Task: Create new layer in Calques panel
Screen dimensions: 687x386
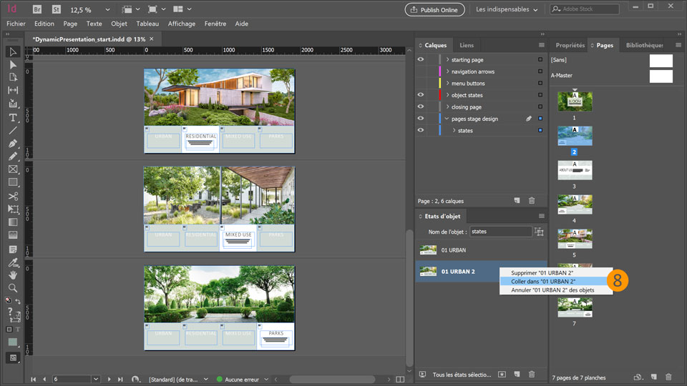Action: point(517,200)
